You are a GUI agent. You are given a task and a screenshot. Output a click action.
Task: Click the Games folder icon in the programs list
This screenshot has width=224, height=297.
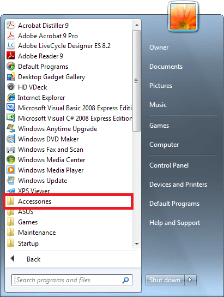10,222
